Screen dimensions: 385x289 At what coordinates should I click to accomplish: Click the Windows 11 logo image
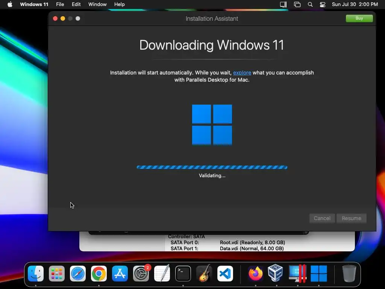212,125
